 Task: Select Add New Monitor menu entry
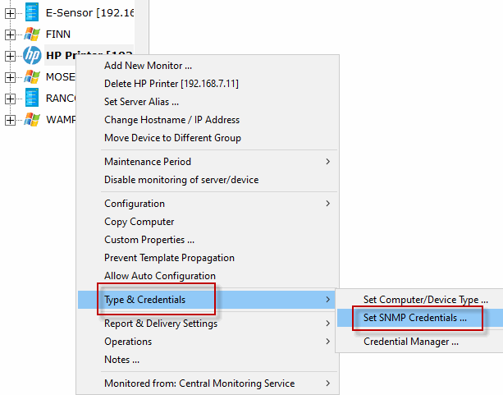[x=148, y=66]
